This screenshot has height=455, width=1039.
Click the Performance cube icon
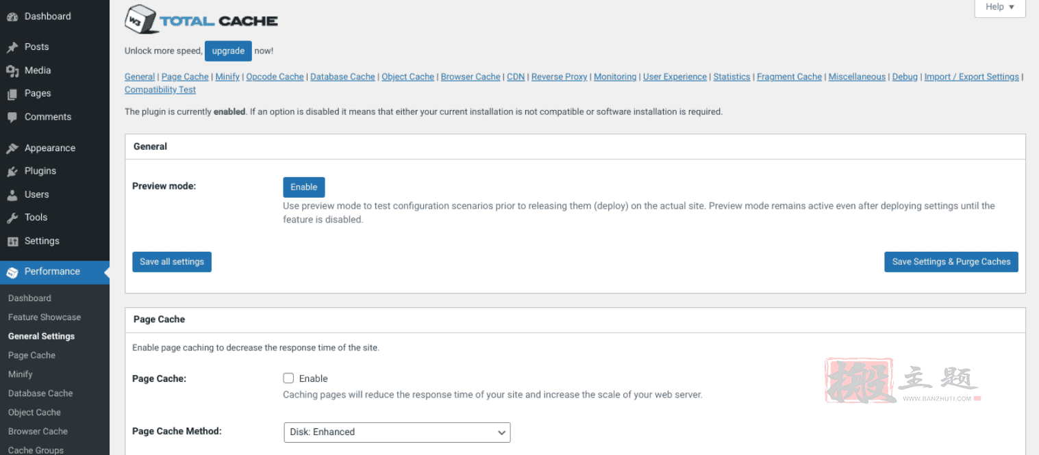(x=12, y=272)
